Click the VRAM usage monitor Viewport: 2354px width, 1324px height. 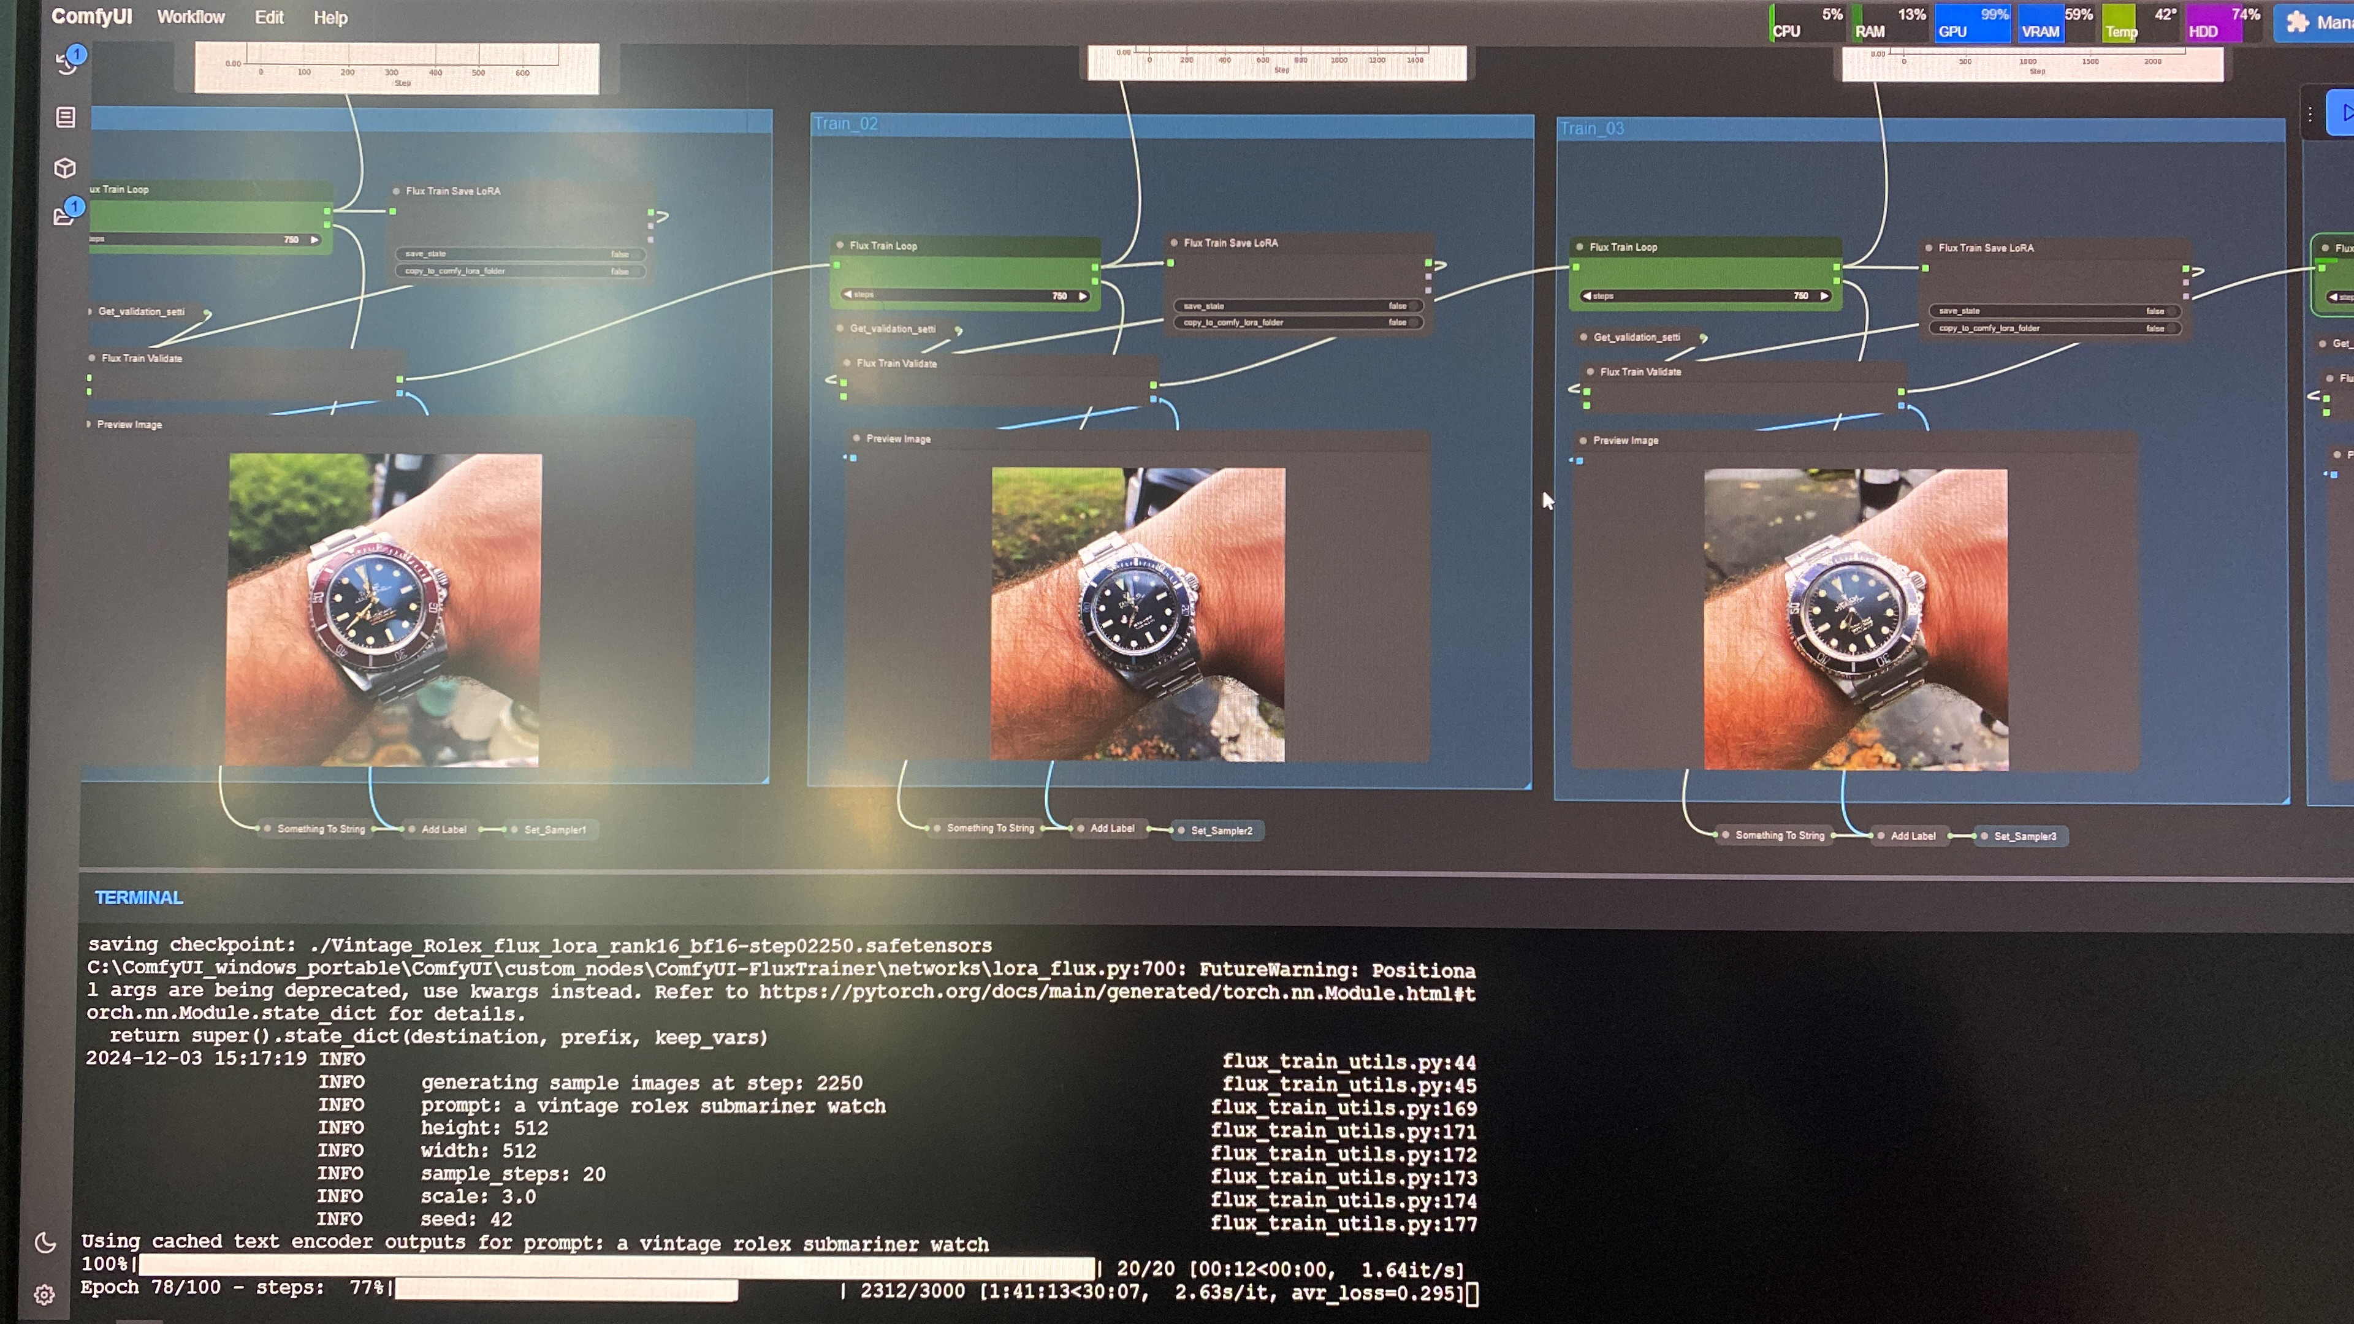click(2056, 23)
